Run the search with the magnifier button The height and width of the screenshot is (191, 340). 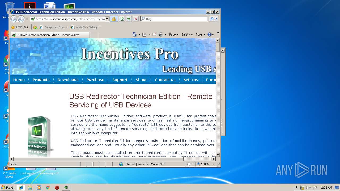coord(212,19)
